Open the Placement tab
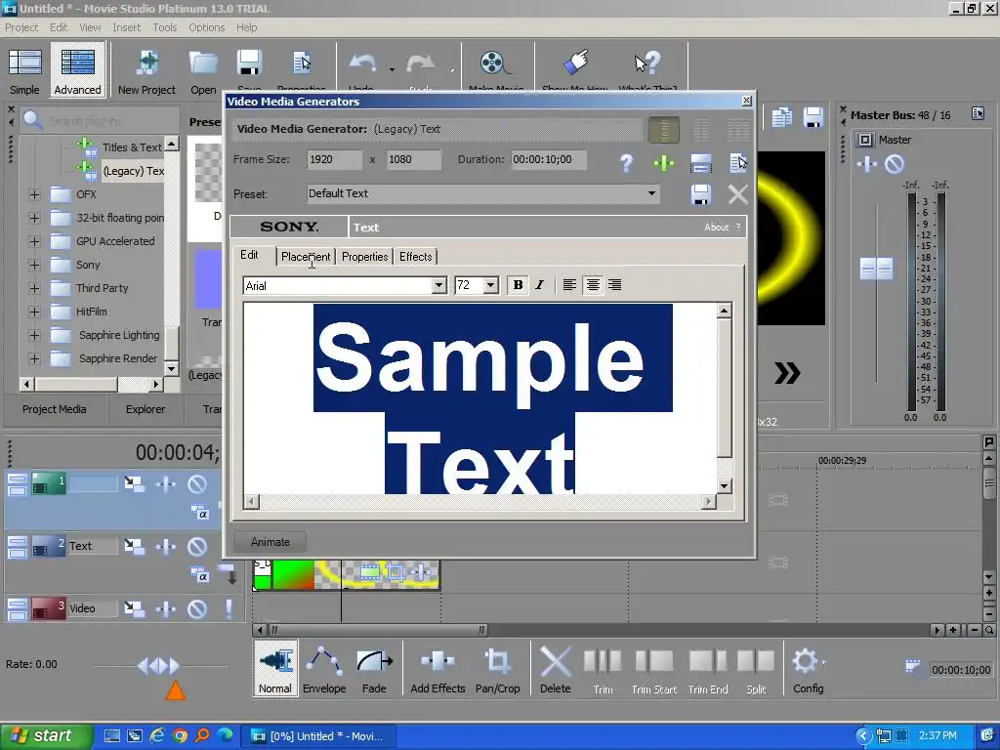Viewport: 1000px width, 750px height. (306, 257)
